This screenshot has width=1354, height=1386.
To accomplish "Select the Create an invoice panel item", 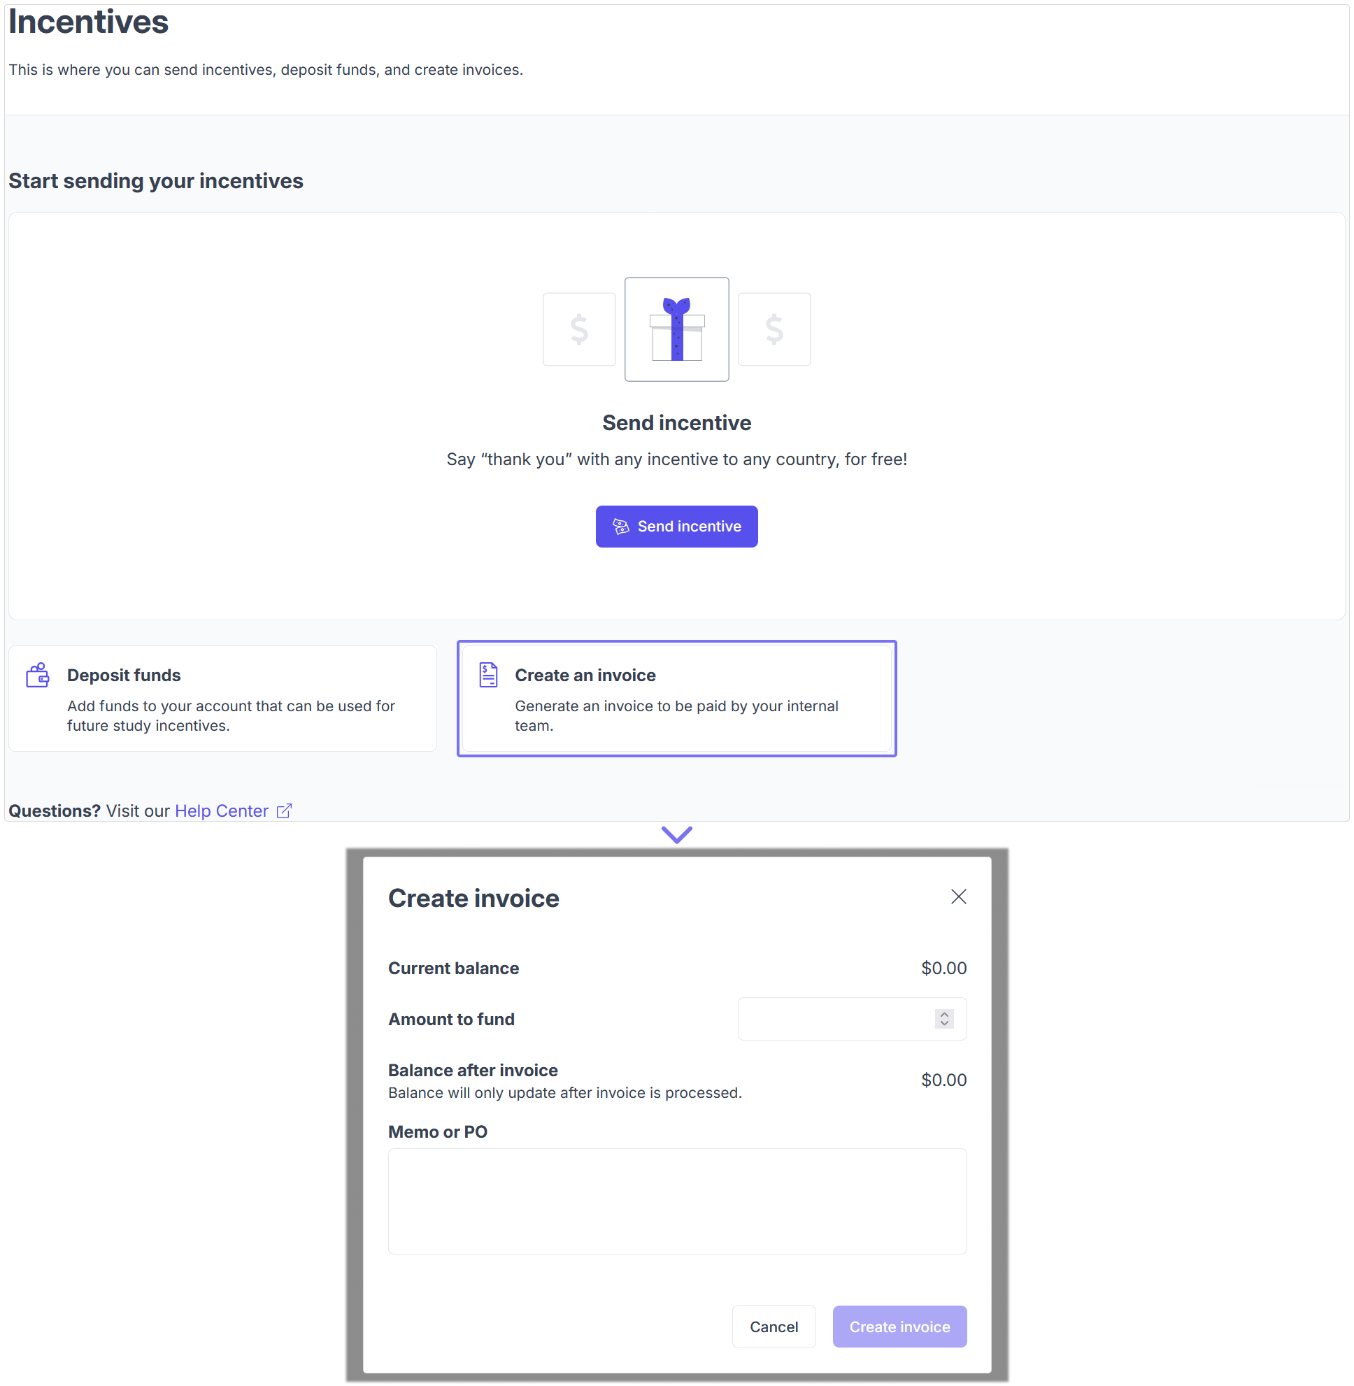I will point(677,698).
